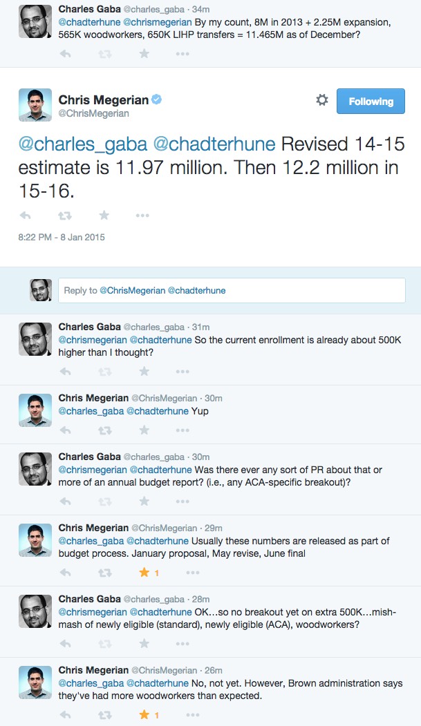Unfavorite the 'Usually these numbers' tweet
421x726 pixels.
(x=144, y=573)
